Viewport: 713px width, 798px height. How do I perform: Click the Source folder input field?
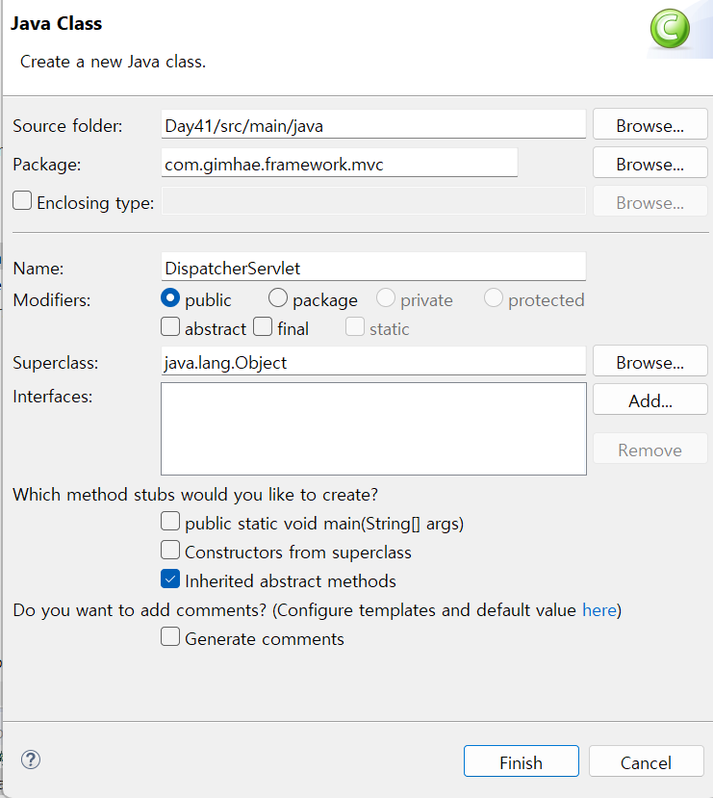click(x=373, y=124)
